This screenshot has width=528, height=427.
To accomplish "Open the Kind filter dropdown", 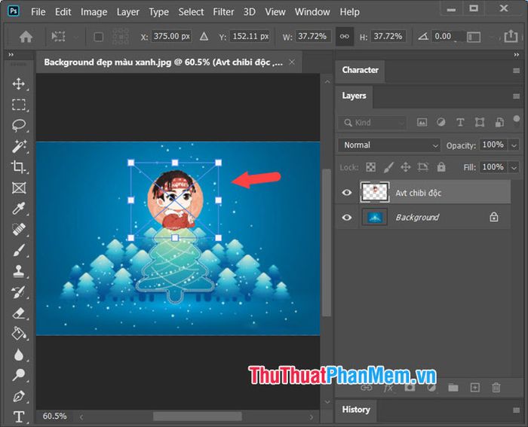I will tap(372, 123).
